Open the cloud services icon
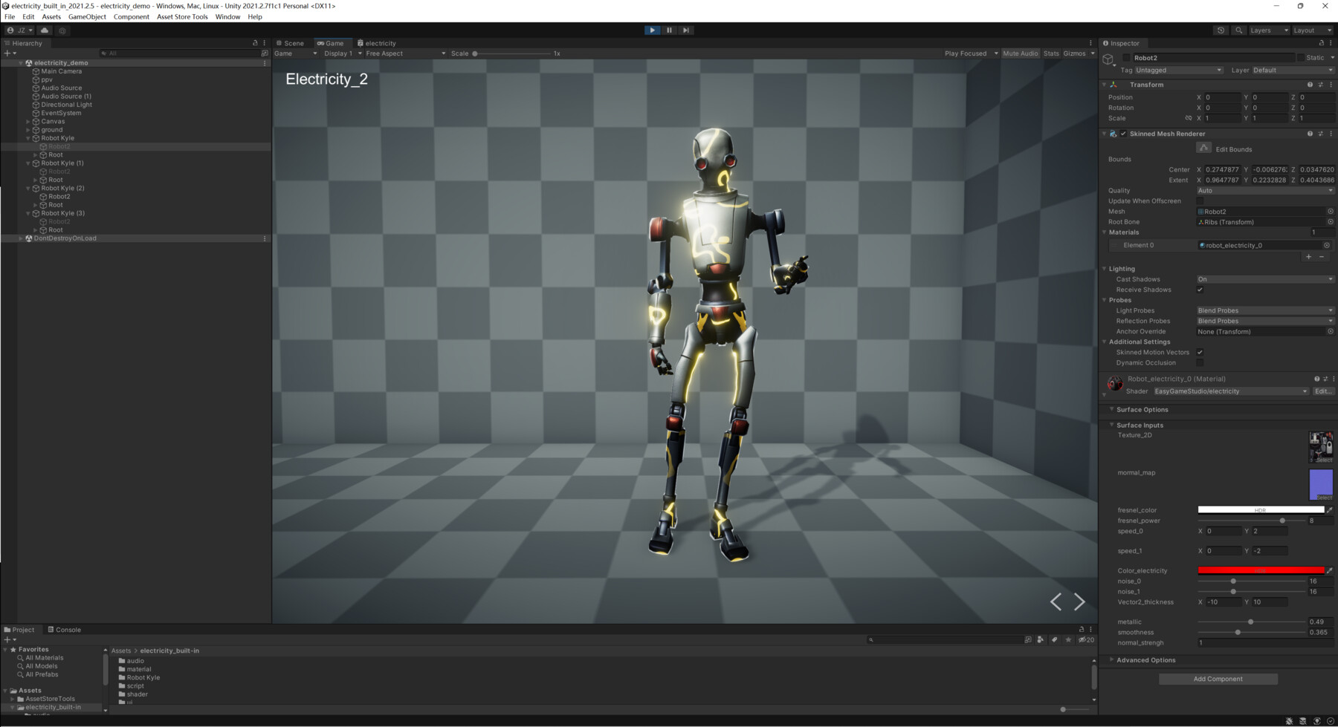1338x727 pixels. (45, 30)
